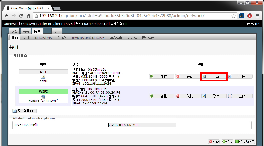Screen dimensions: 264x146
Task: Open the 静态路由 sub-tab
Action: (x=116, y=38)
